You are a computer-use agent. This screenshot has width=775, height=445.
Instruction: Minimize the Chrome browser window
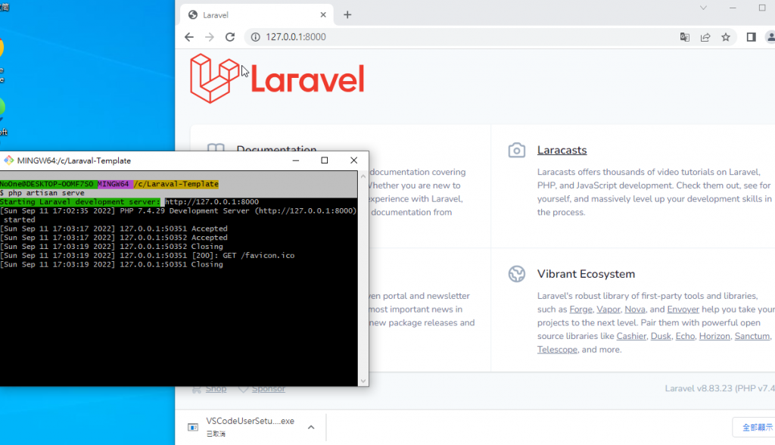(x=733, y=8)
